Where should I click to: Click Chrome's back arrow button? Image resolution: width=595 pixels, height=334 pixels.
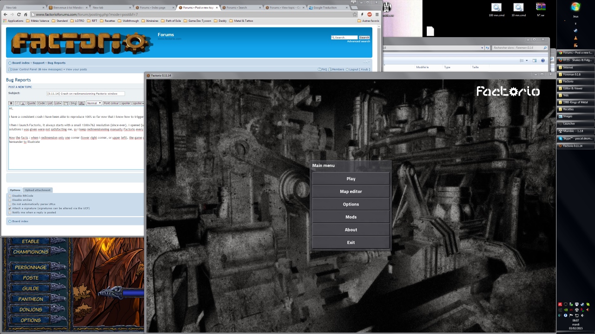[x=7, y=14]
